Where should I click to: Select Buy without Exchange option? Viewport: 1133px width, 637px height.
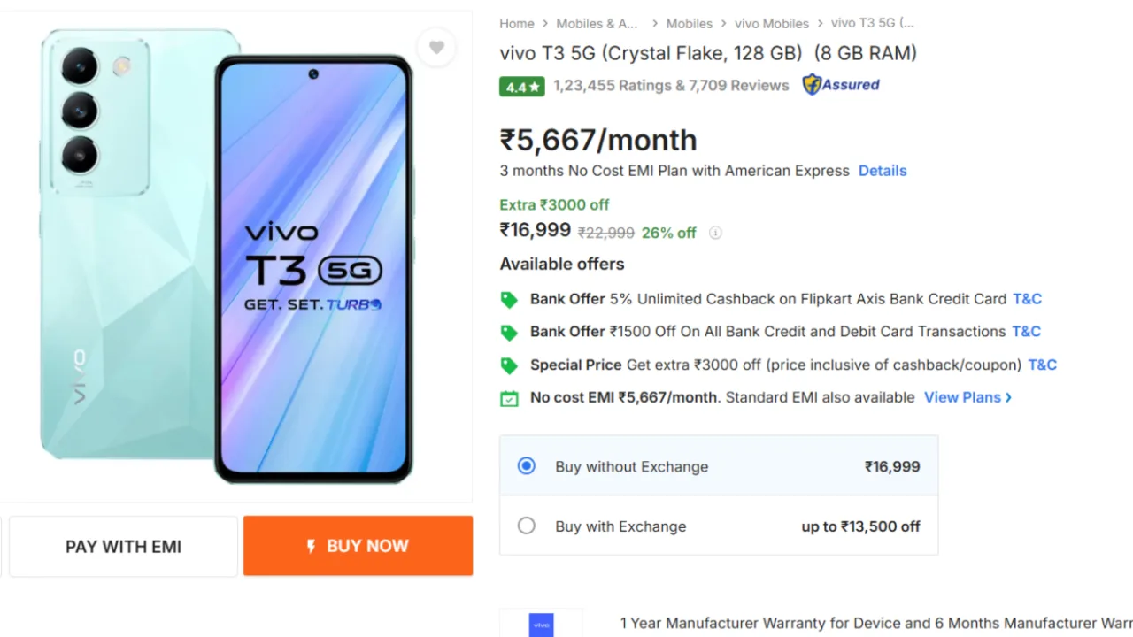pos(527,466)
